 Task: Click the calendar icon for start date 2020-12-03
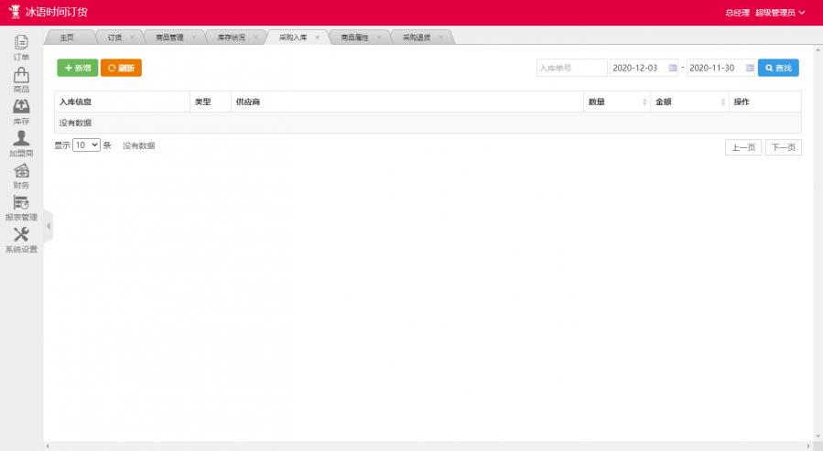(673, 68)
